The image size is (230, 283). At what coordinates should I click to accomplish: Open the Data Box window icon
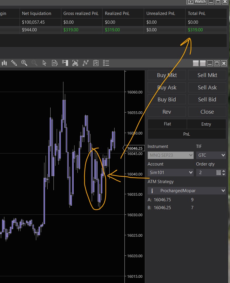click(x=55, y=63)
